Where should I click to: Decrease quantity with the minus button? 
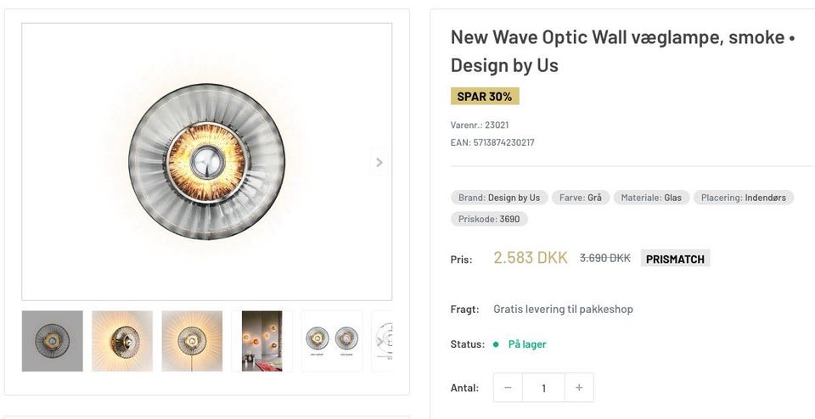(508, 388)
